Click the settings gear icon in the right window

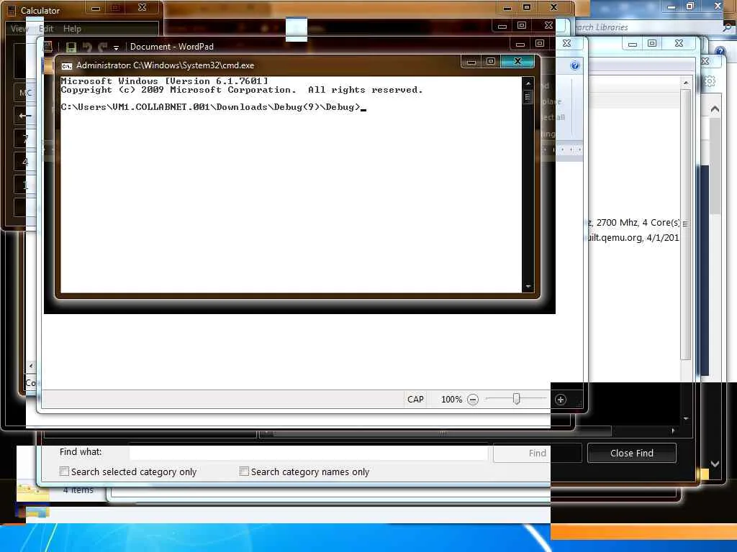point(709,81)
